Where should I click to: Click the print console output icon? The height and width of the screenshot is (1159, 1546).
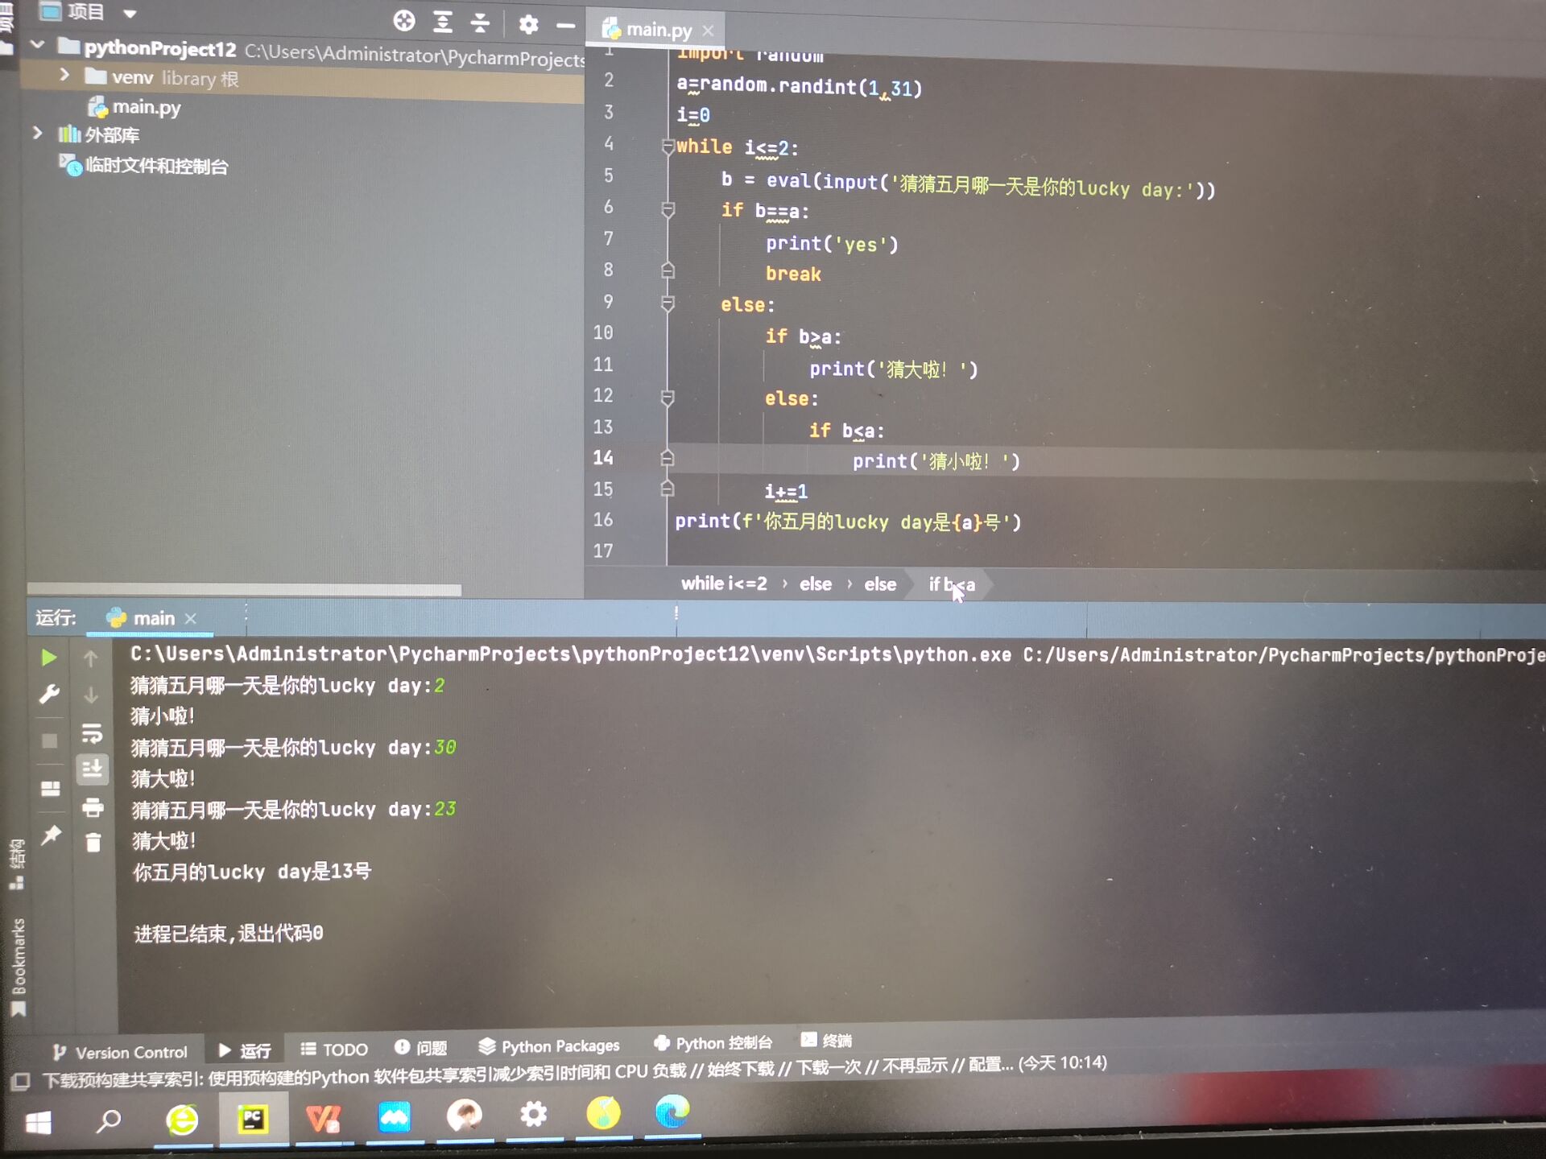93,806
